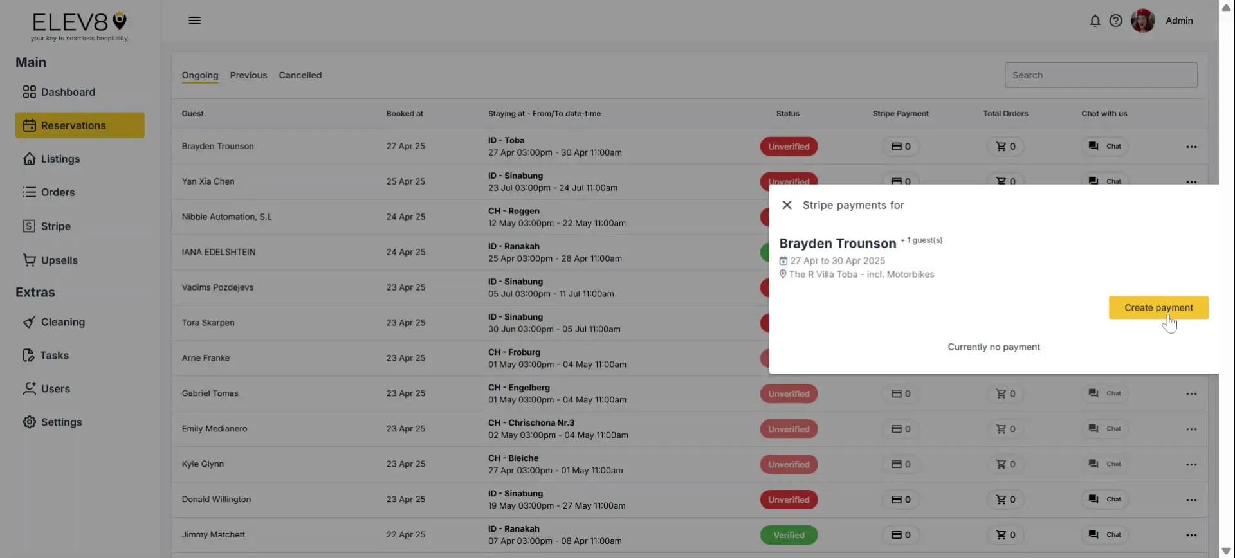
Task: Select guest Tora Skarpen
Action: (x=208, y=323)
